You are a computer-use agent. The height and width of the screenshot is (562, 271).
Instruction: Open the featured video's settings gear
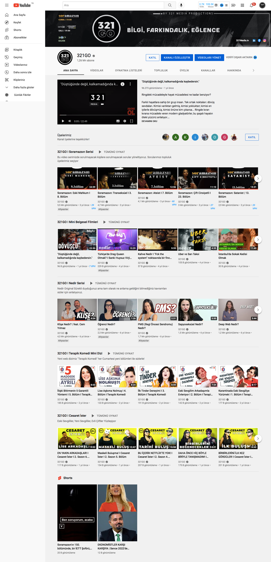125,121
